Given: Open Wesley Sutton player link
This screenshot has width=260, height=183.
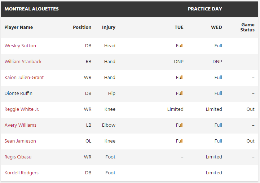Looking at the screenshot, I should (20, 46).
